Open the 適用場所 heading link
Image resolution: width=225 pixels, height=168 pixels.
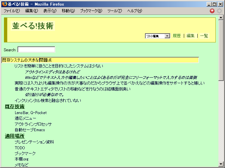14,136
